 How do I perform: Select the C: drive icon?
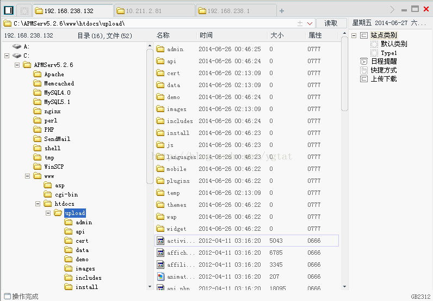[16, 56]
